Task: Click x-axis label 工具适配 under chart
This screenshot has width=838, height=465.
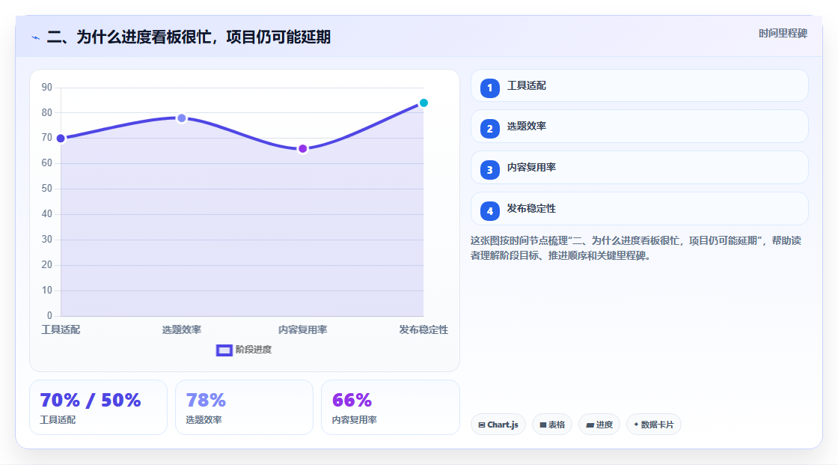Action: point(61,329)
